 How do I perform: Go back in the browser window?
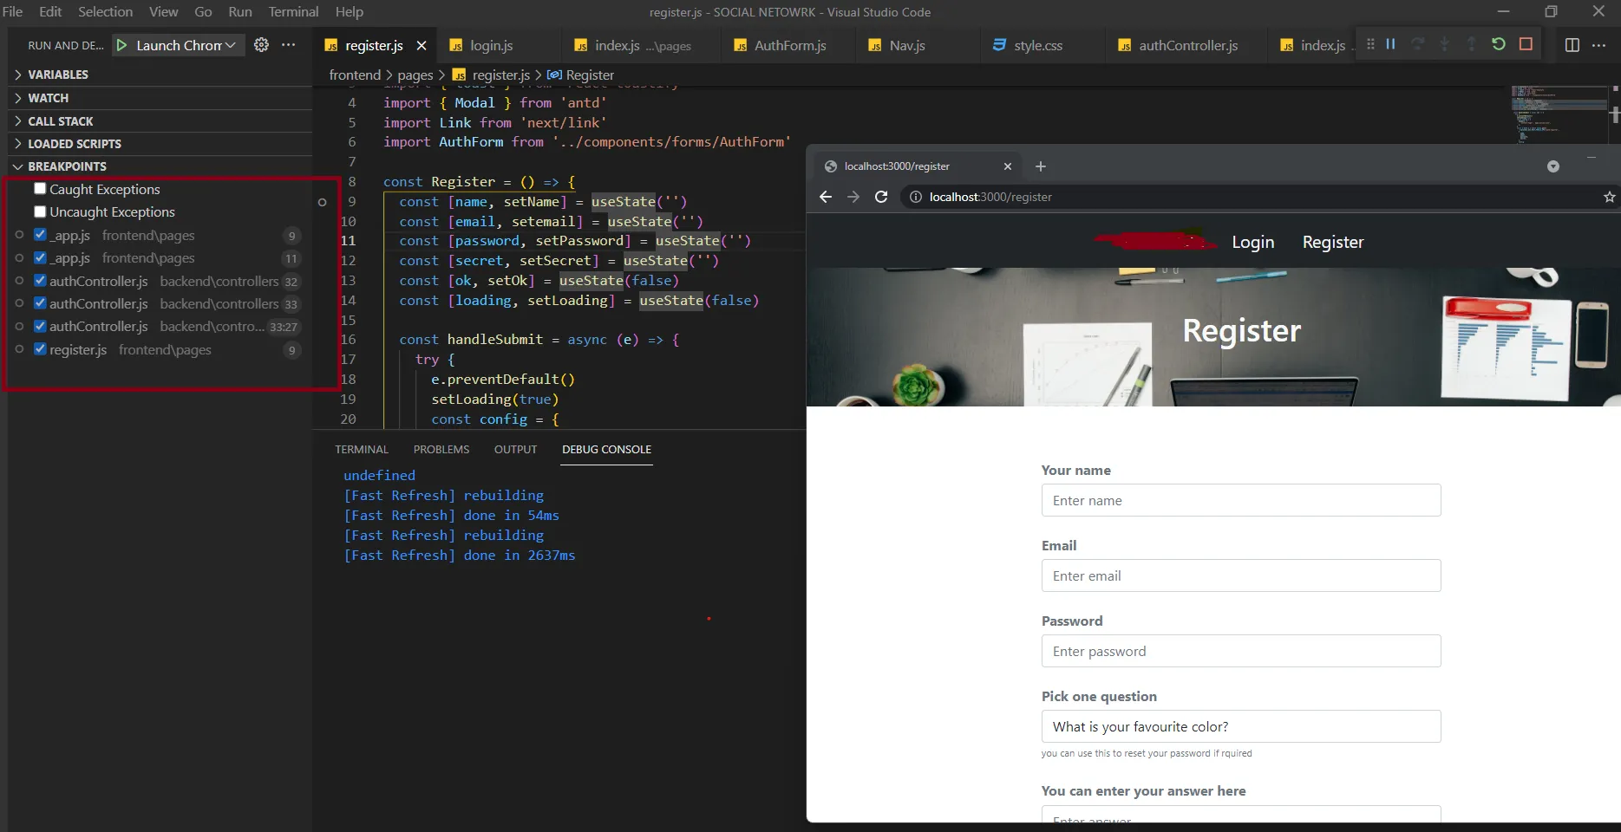826,197
